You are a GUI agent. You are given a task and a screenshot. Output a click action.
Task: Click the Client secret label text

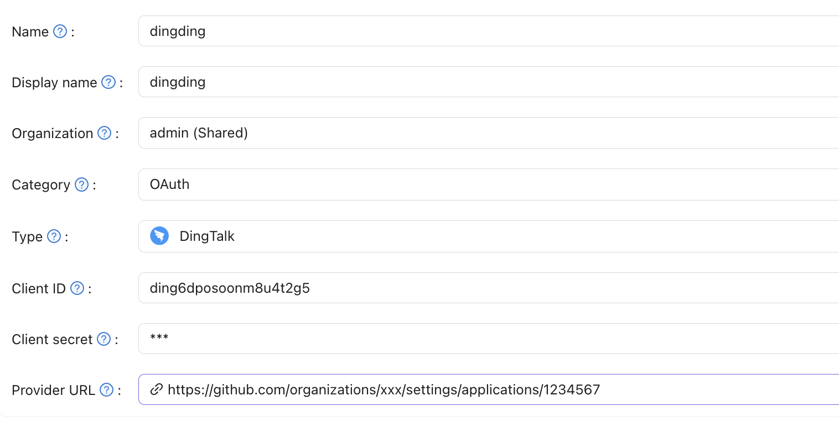point(52,339)
